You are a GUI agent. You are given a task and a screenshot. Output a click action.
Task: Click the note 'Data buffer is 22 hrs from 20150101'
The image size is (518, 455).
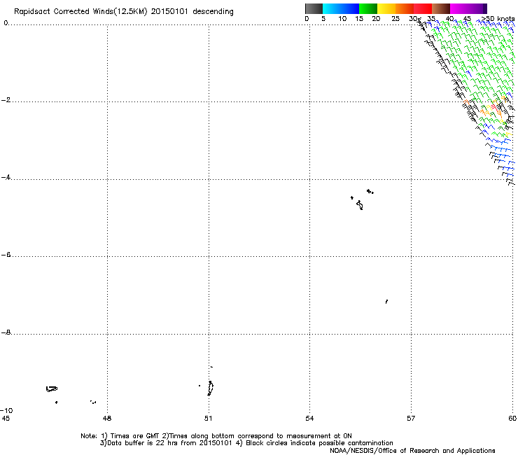(x=170, y=443)
